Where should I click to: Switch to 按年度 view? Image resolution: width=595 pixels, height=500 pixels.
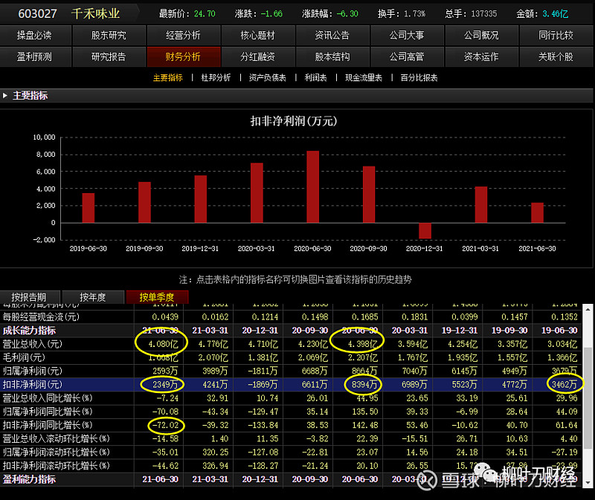coord(93,297)
